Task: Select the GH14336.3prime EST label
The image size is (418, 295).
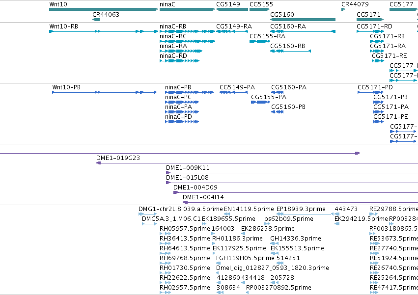Action: click(296, 239)
